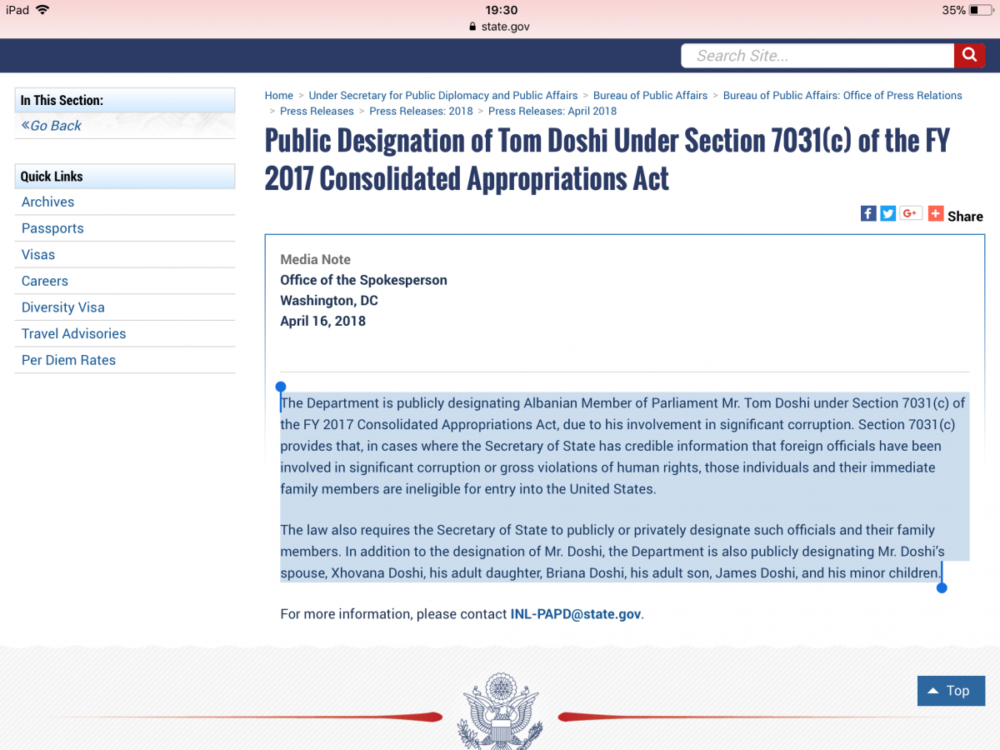Tap the Great Seal eagle emblem
The height and width of the screenshot is (750, 1000).
click(x=500, y=710)
